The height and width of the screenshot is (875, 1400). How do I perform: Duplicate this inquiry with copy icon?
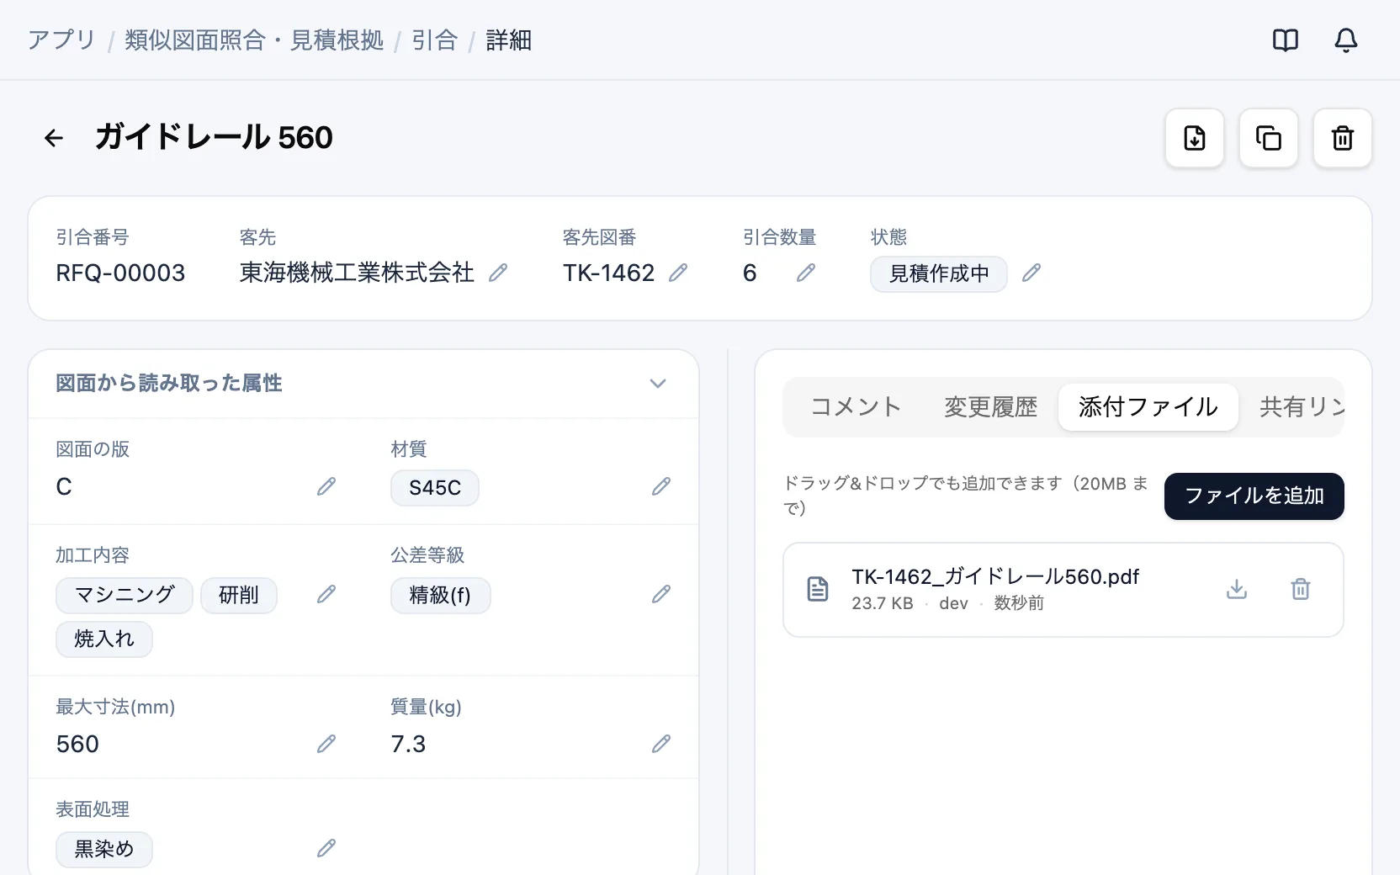1269,138
